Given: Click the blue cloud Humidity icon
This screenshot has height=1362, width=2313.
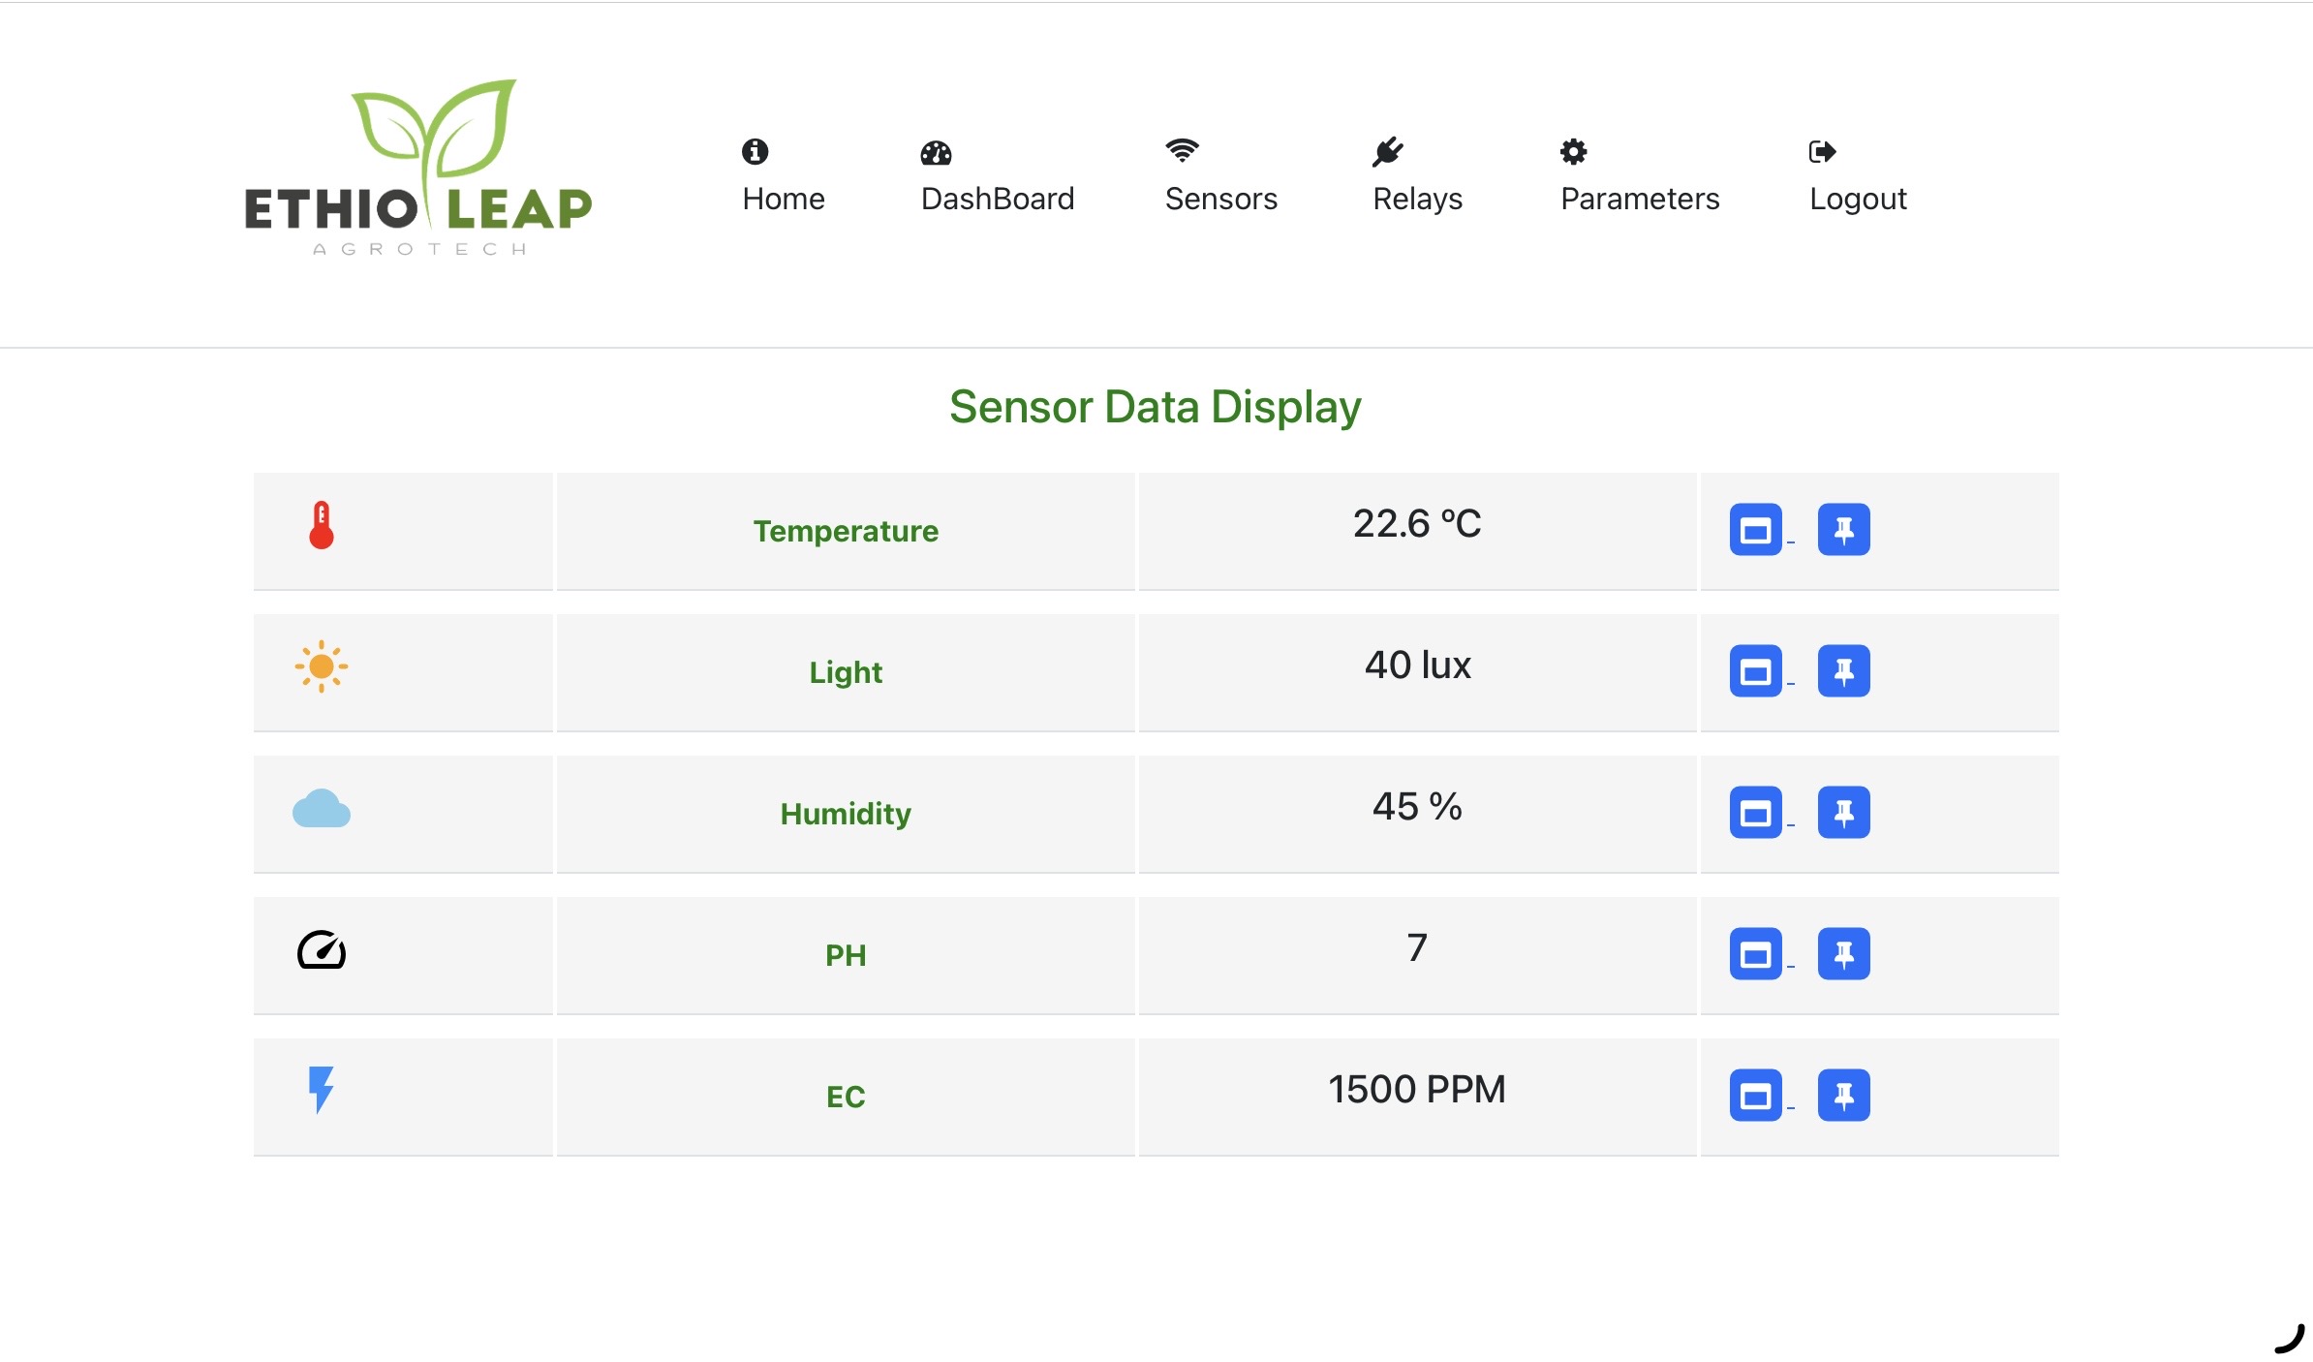Looking at the screenshot, I should pos(322,808).
